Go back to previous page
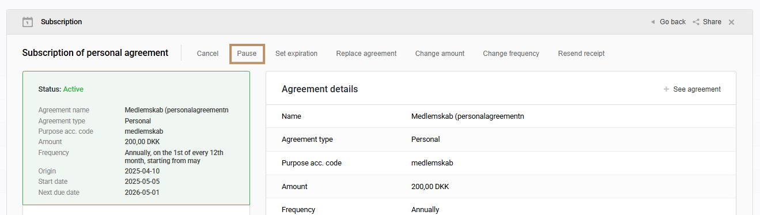760x215 pixels. pyautogui.click(x=668, y=22)
